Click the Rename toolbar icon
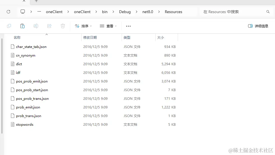This screenshot has height=155, width=275. click(x=36, y=26)
